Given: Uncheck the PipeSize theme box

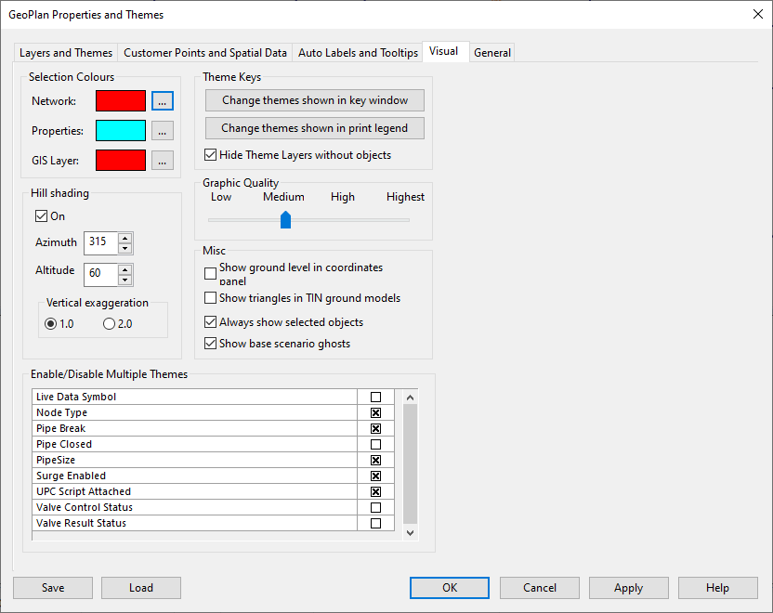Looking at the screenshot, I should pos(375,460).
